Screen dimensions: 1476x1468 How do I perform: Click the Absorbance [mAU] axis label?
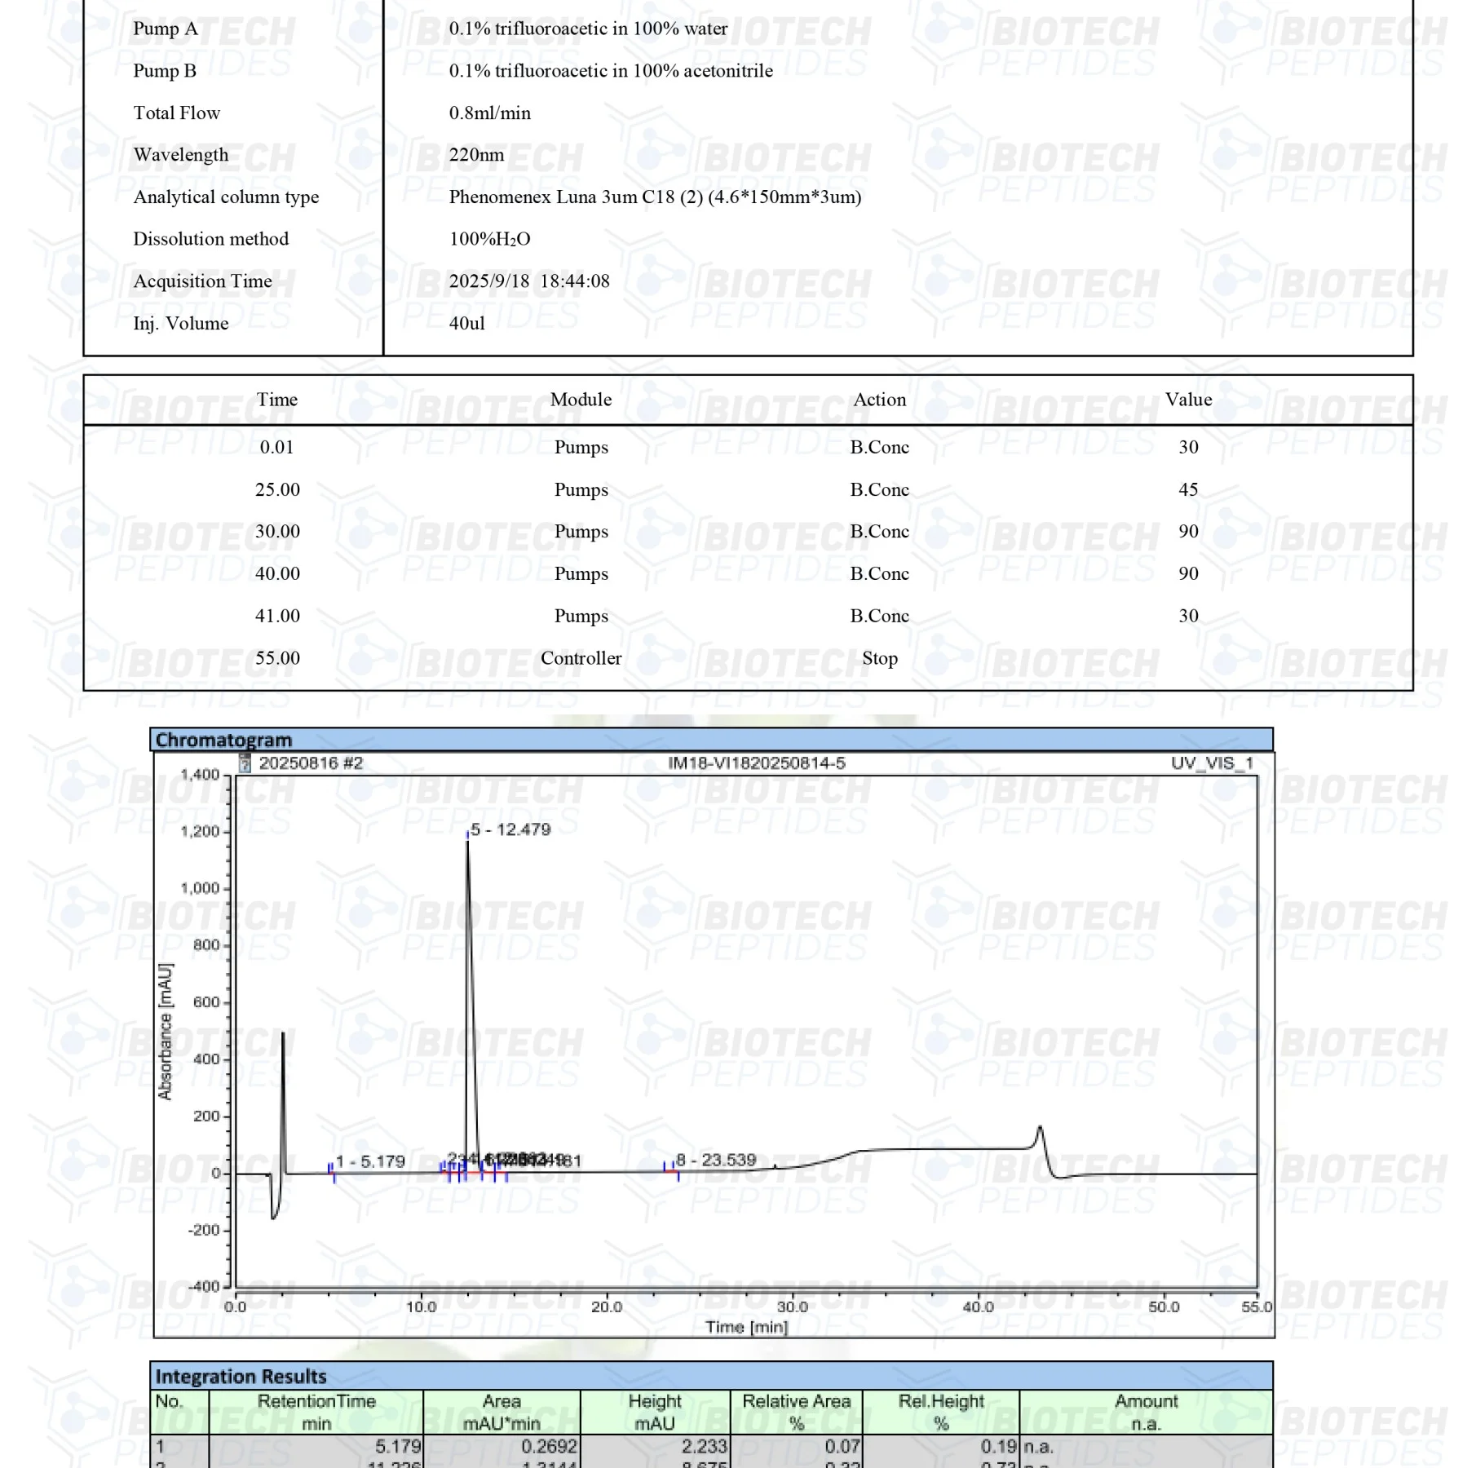point(166,1032)
